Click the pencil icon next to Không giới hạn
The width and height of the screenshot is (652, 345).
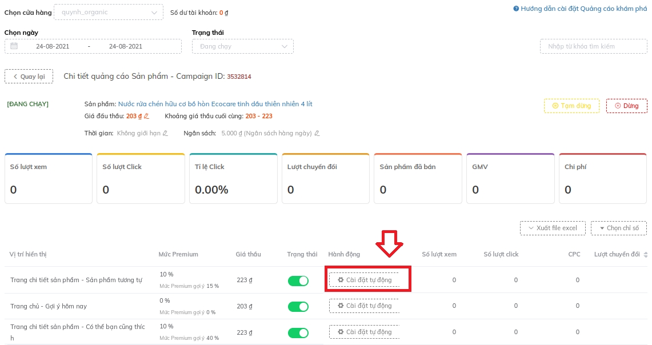[165, 134]
